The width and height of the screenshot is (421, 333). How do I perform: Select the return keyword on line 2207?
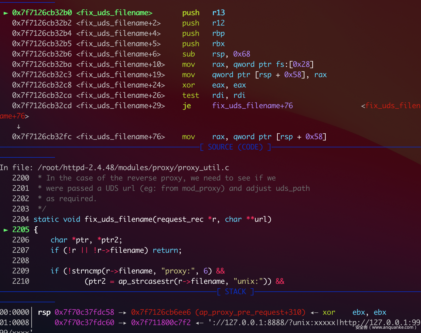point(165,250)
